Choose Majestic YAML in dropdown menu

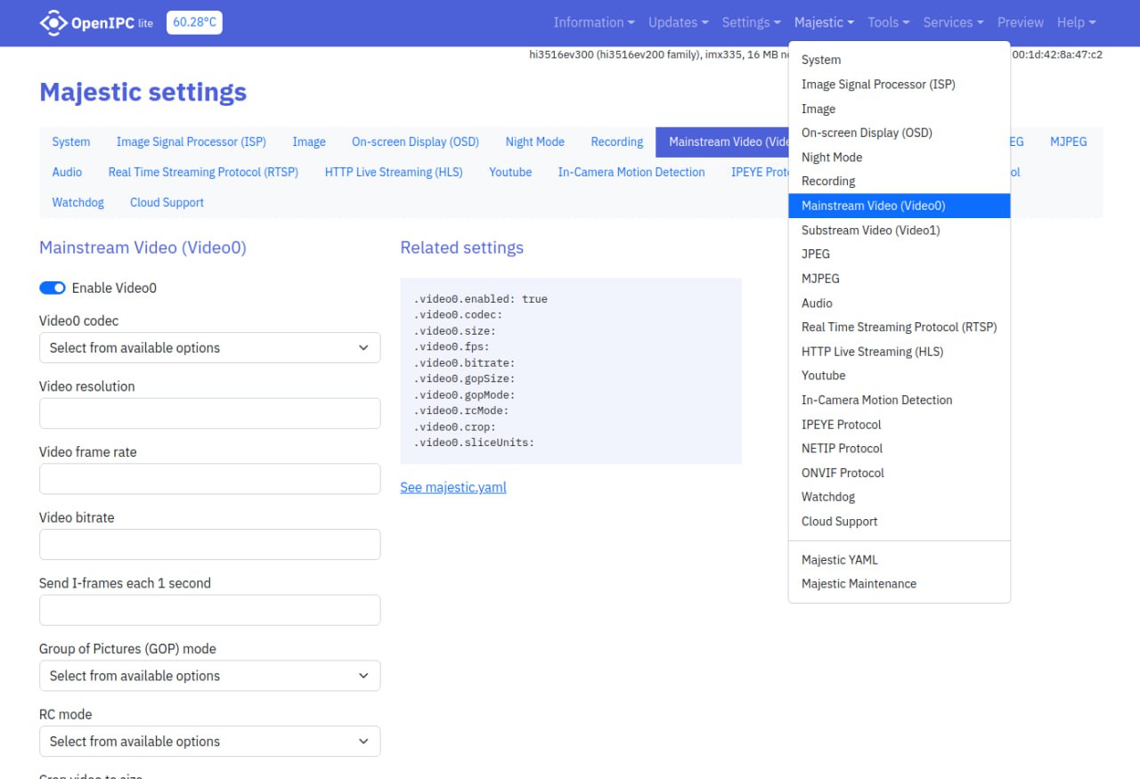839,560
